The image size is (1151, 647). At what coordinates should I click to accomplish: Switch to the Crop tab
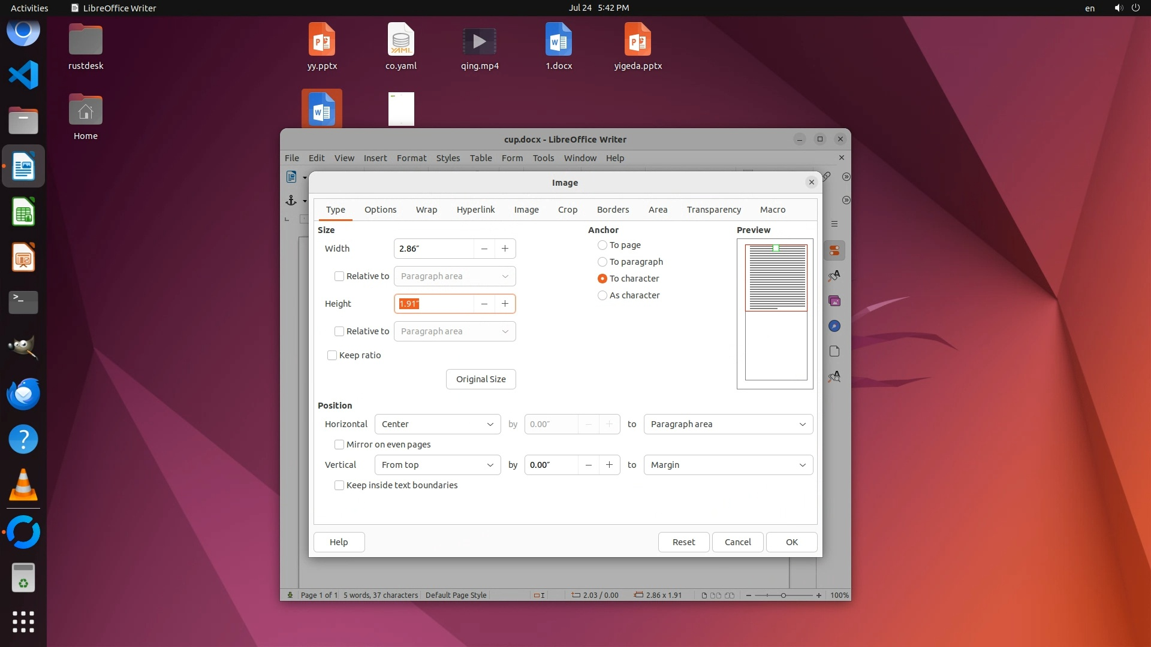[x=567, y=210]
